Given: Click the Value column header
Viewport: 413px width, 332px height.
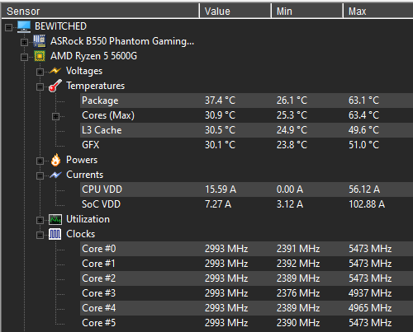Looking at the screenshot, I should (x=235, y=12).
